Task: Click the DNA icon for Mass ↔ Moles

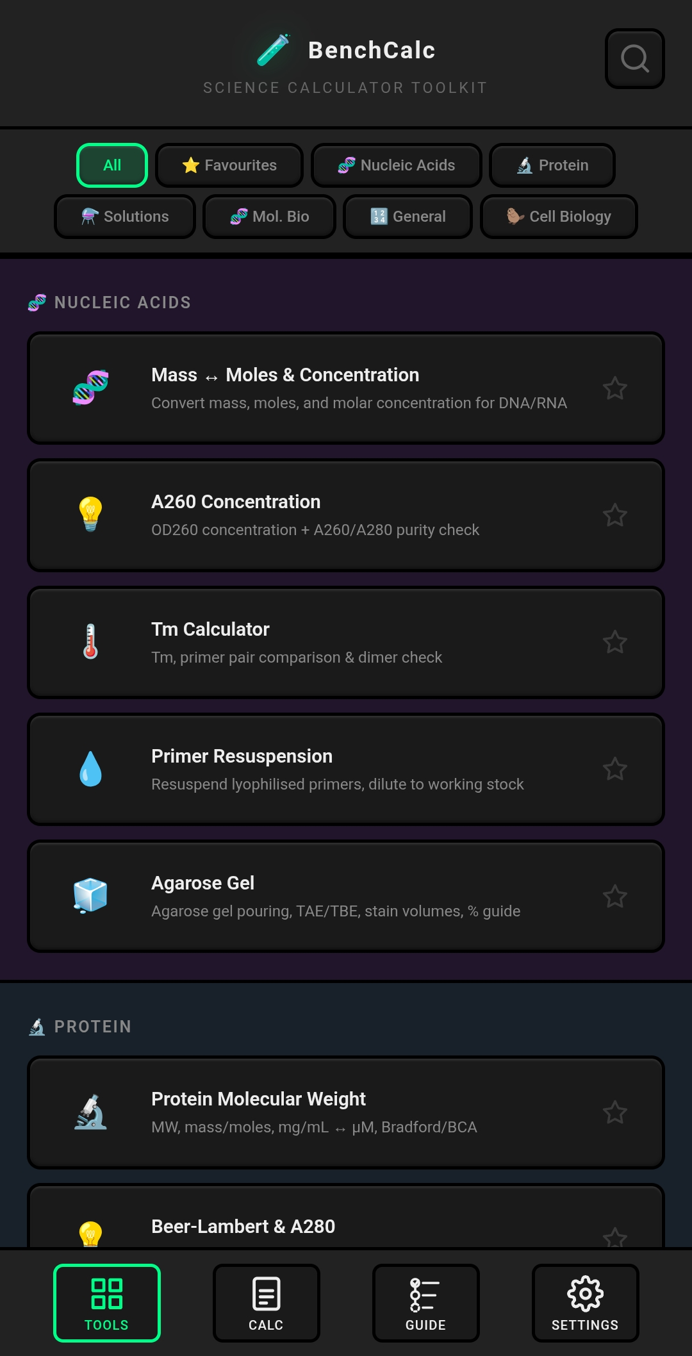Action: (x=90, y=388)
